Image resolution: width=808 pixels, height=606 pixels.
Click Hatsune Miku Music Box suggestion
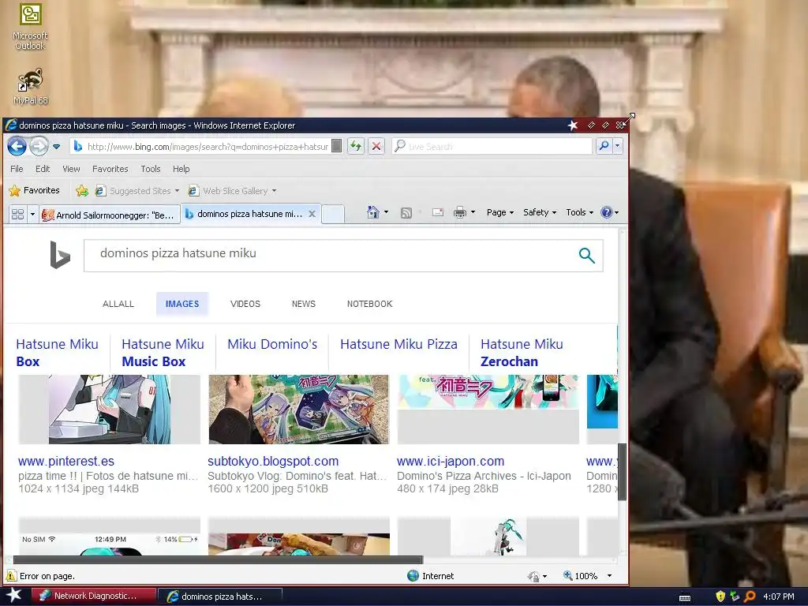tap(163, 353)
